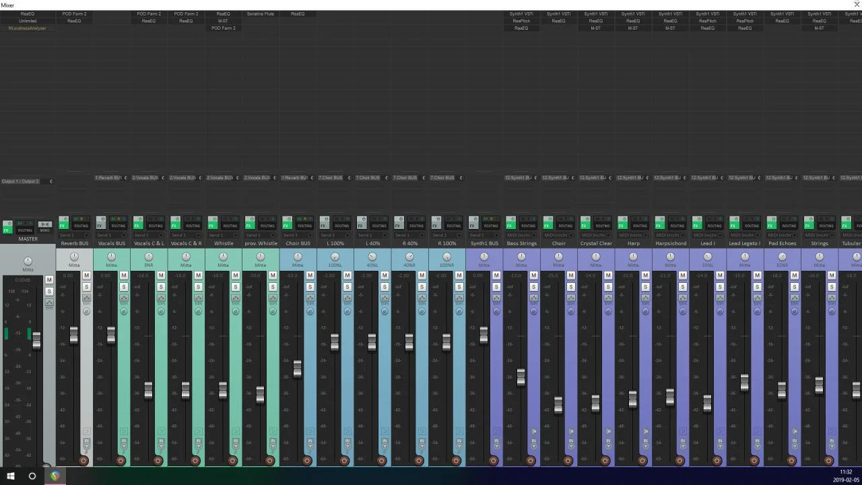Click the pan knob on Lead I
This screenshot has height=485, width=862.
(x=708, y=257)
